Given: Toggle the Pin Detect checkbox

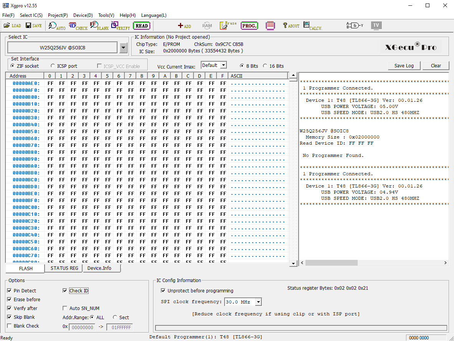Looking at the screenshot, I should [10, 291].
